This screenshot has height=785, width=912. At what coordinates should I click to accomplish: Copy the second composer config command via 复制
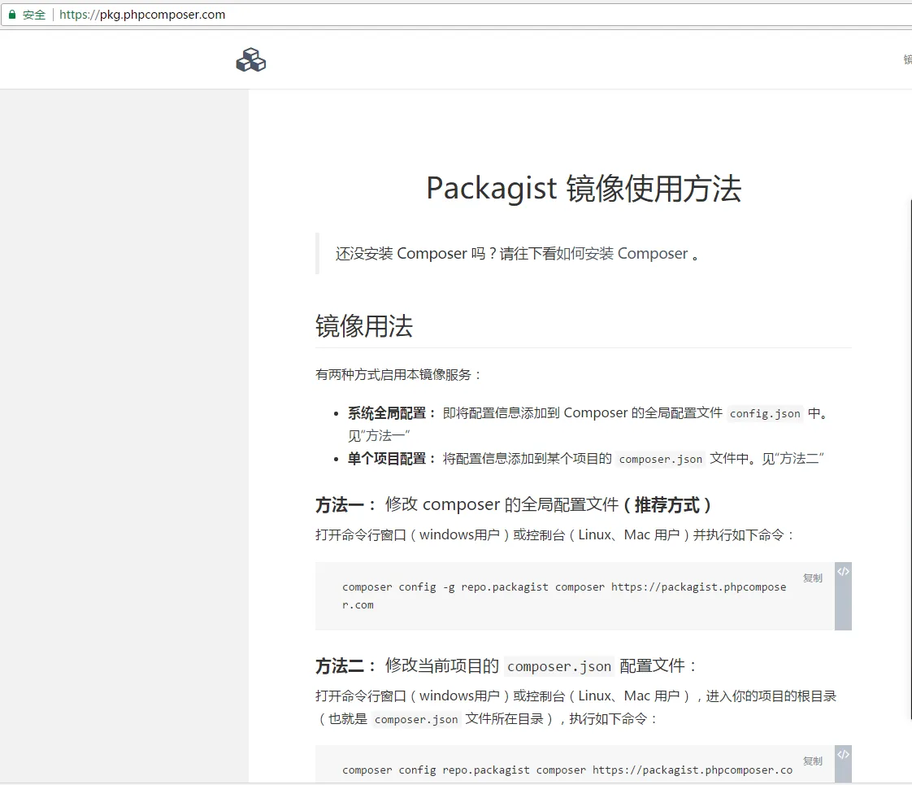(813, 761)
